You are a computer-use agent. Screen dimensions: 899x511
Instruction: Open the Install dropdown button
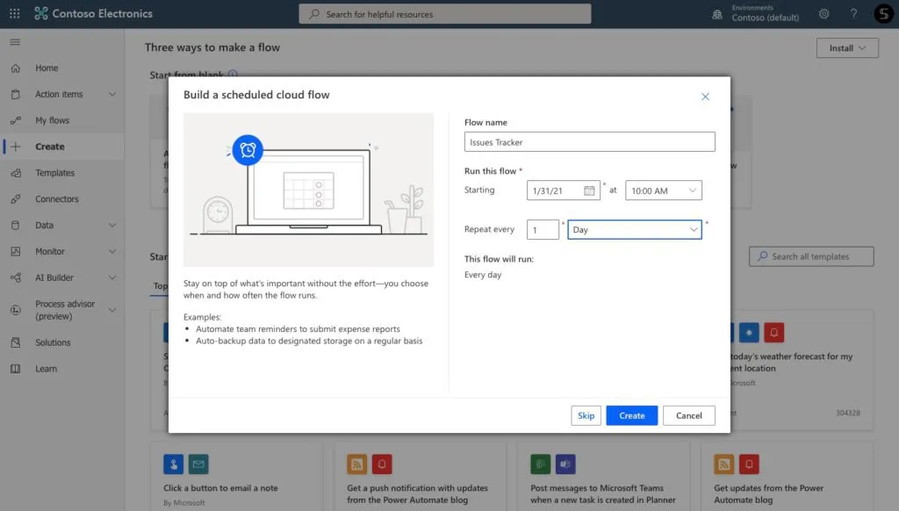pyautogui.click(x=847, y=48)
